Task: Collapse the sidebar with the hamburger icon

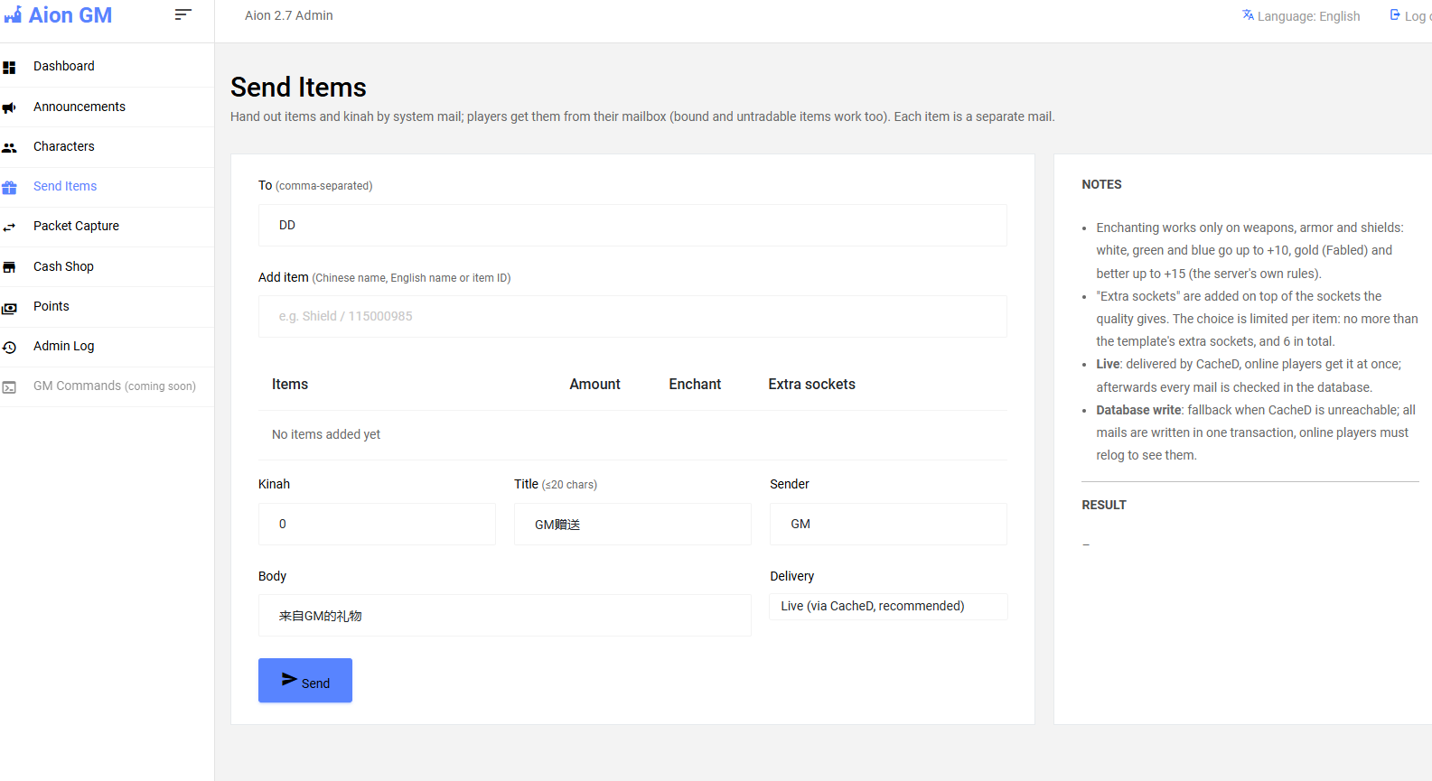Action: coord(183,14)
